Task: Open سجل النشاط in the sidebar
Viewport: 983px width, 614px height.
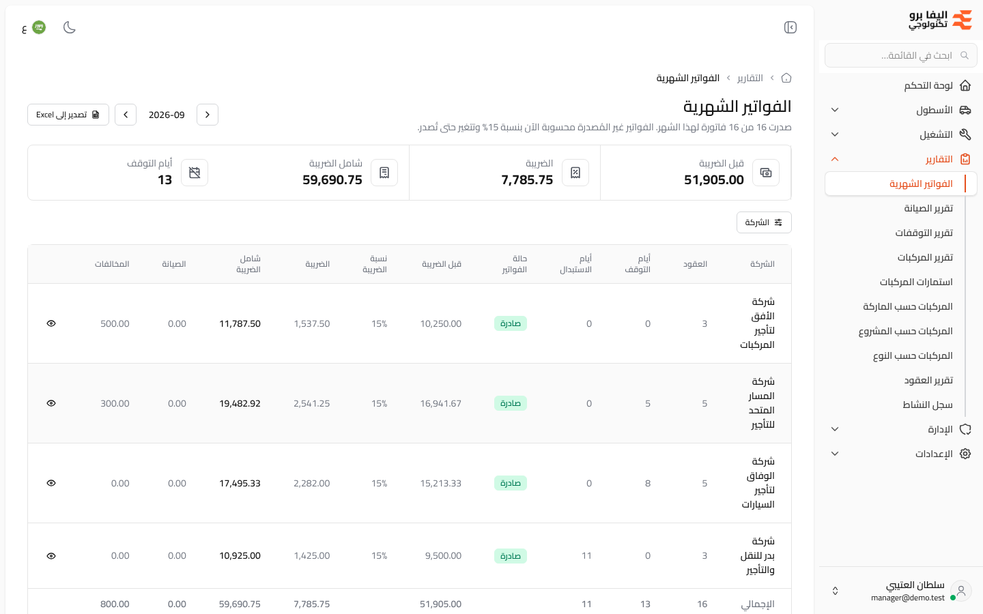Action: 928,405
